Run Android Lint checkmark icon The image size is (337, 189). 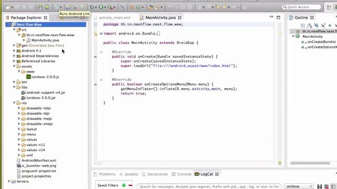[56, 7]
